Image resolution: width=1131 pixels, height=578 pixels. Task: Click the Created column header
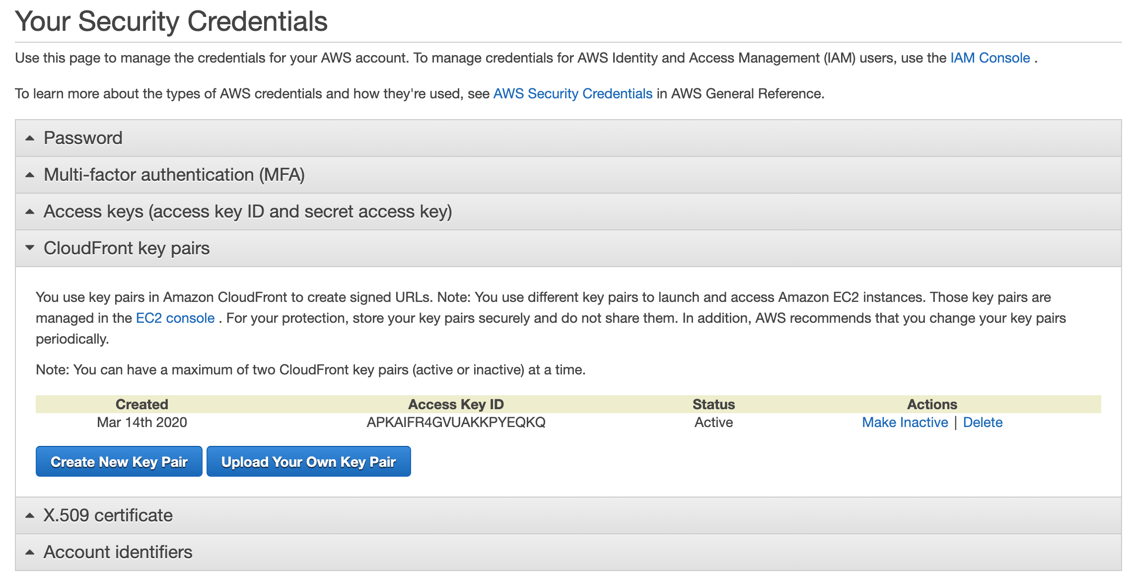tap(142, 404)
